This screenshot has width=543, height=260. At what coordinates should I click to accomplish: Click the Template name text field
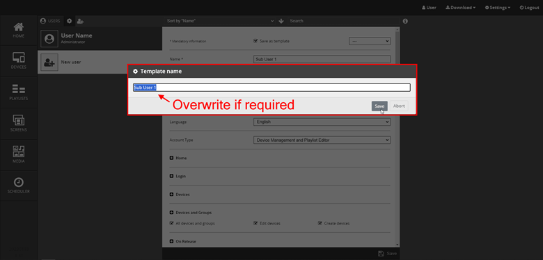pos(271,88)
